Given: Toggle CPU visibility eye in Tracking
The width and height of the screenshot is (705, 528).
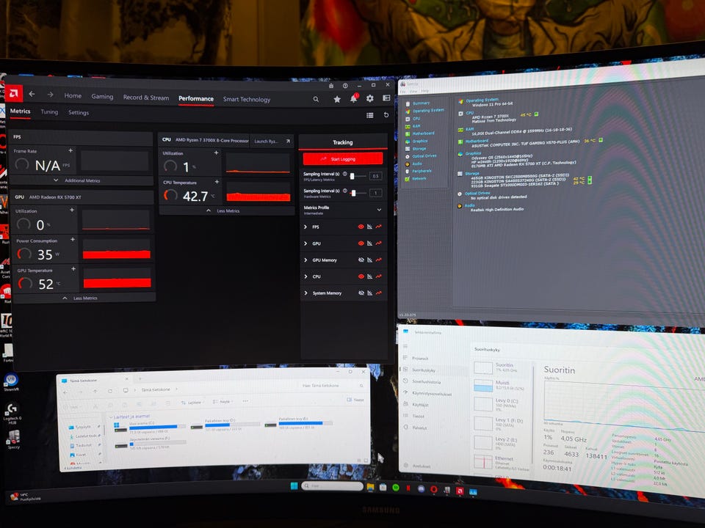Looking at the screenshot, I should pos(361,276).
